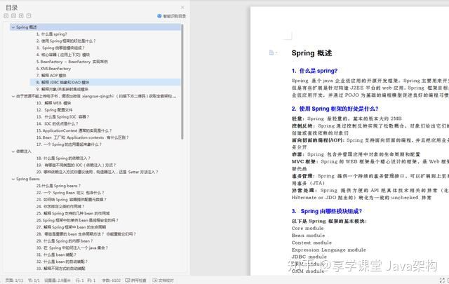Click the 文档校对 icon in status bar
449x284 pixels.
pyautogui.click(x=155, y=280)
